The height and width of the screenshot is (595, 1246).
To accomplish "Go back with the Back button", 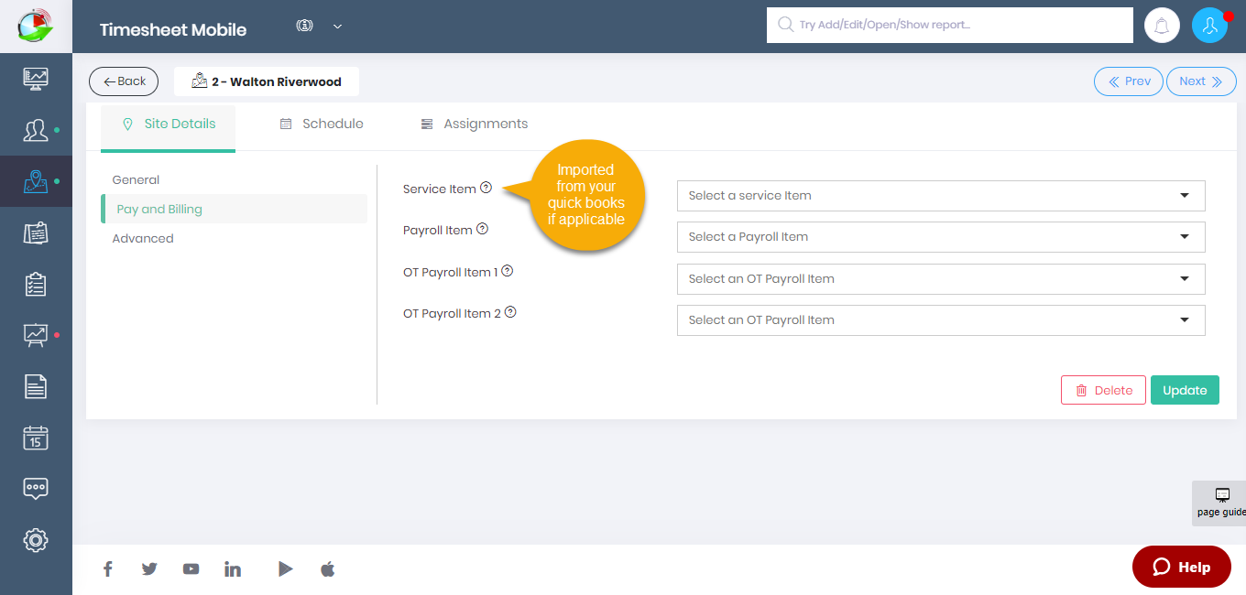I will [124, 81].
